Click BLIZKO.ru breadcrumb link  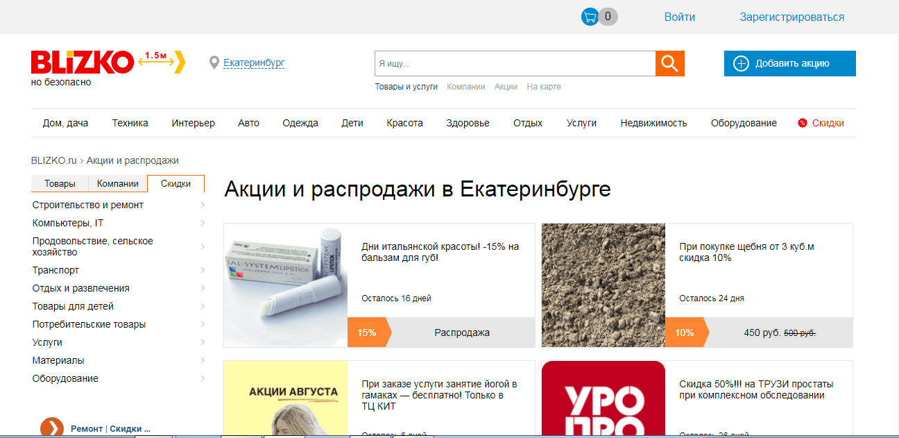(54, 160)
